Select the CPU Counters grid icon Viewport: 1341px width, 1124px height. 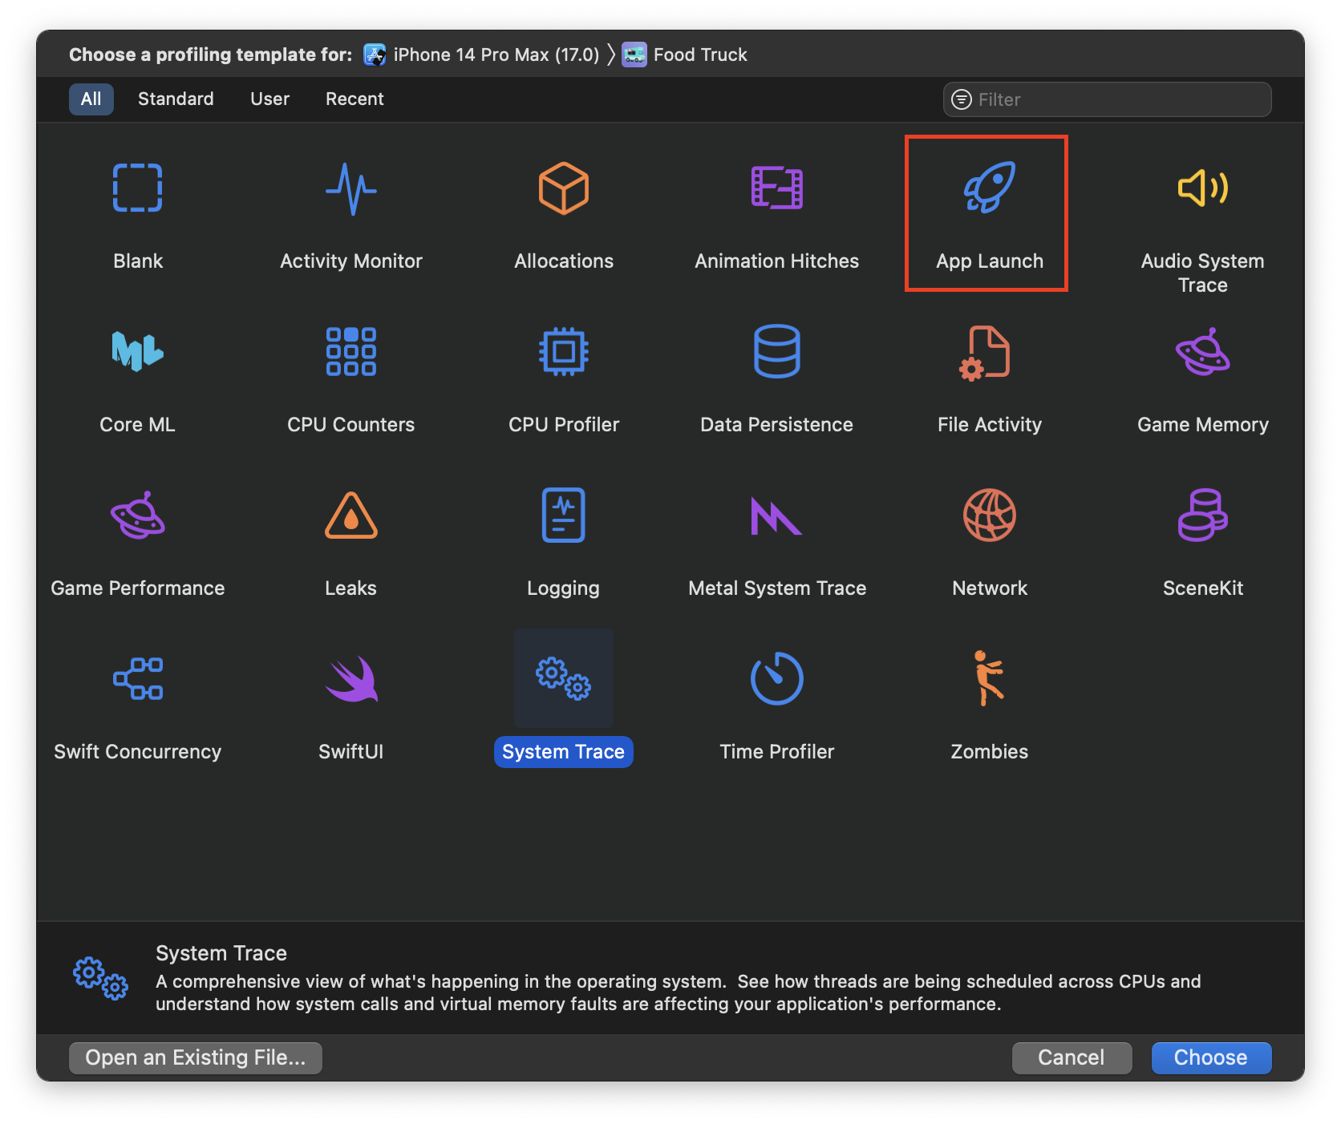[350, 351]
